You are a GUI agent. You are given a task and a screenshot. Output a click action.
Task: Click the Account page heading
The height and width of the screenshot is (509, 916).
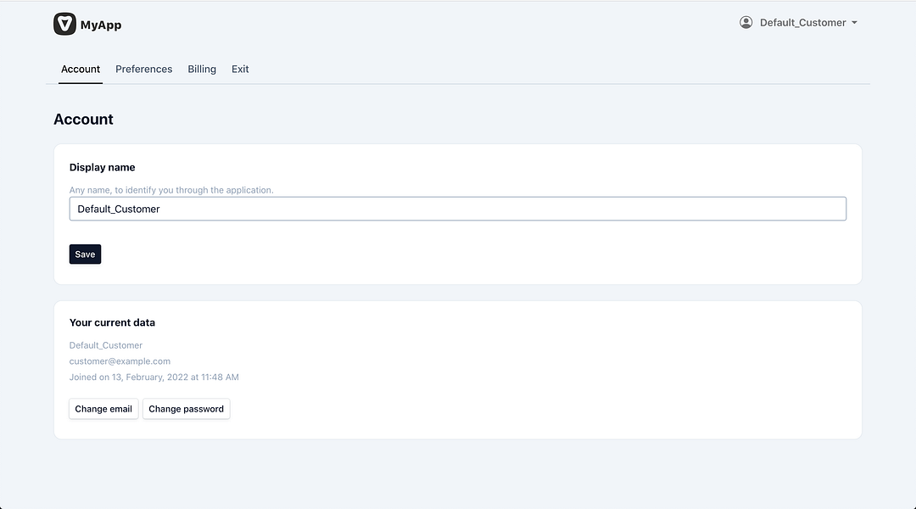(83, 120)
